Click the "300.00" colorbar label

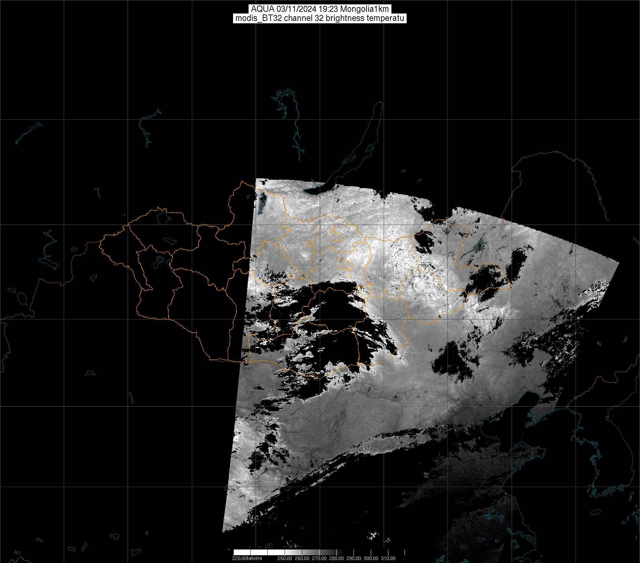point(371,558)
